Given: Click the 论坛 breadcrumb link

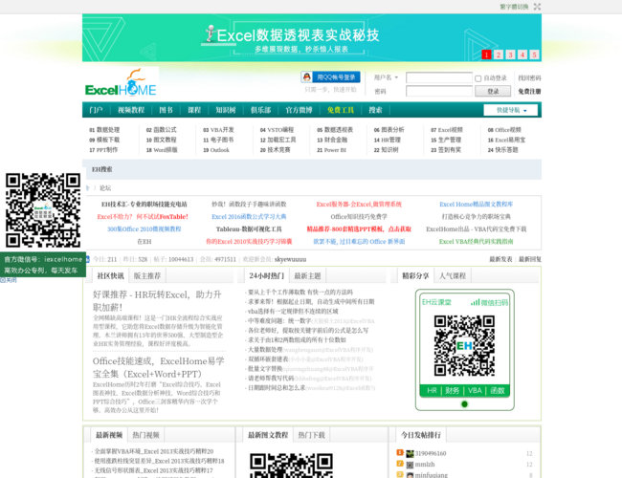Looking at the screenshot, I should (x=105, y=188).
